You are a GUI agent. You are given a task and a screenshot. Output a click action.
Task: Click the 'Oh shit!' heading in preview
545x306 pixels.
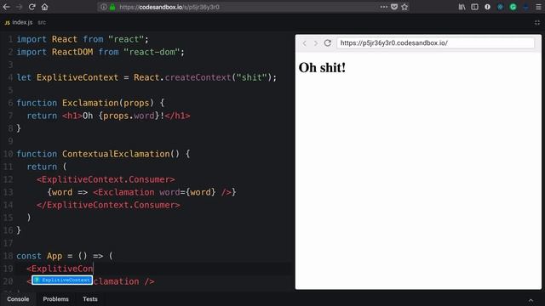[x=322, y=68]
